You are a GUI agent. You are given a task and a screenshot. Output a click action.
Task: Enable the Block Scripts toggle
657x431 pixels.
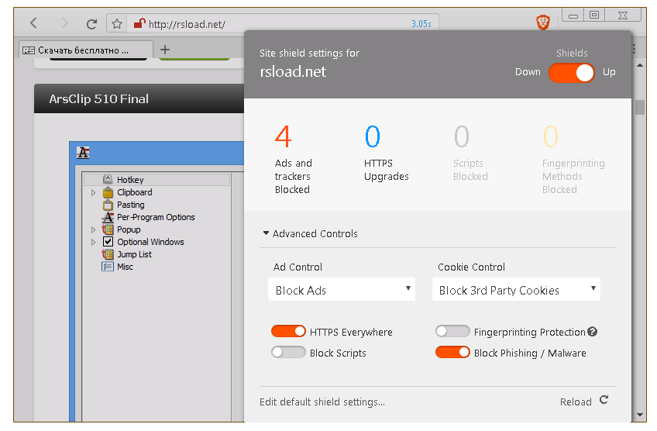pos(288,352)
